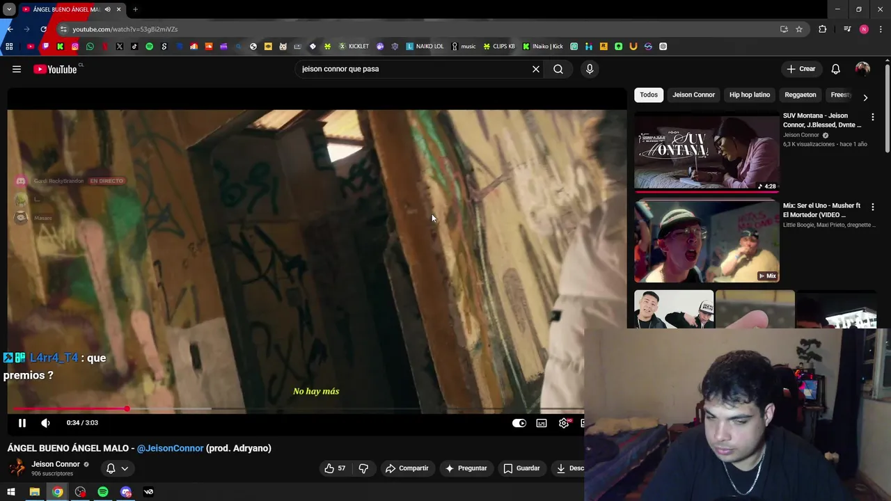Clear the search box text
The image size is (891, 501).
[536, 69]
